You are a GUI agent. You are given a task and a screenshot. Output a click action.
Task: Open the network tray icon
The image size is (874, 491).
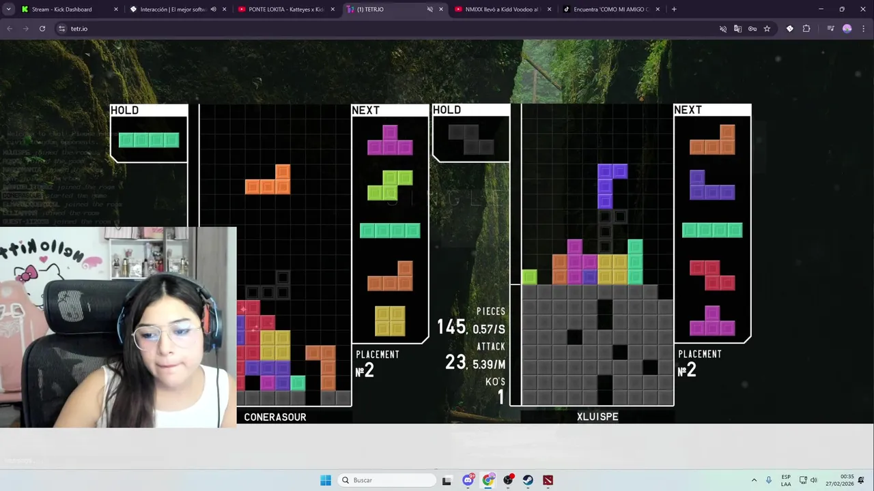[803, 480]
